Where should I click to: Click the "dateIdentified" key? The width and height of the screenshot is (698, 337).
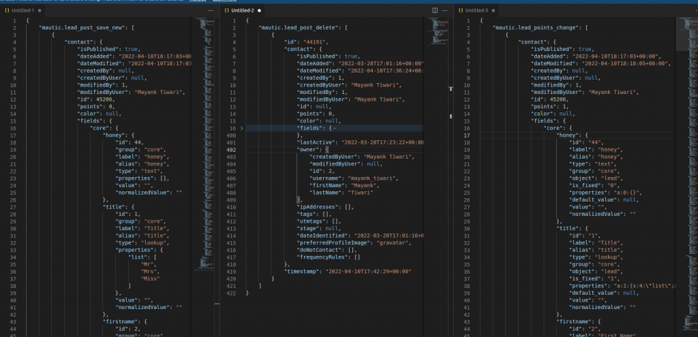(321, 236)
